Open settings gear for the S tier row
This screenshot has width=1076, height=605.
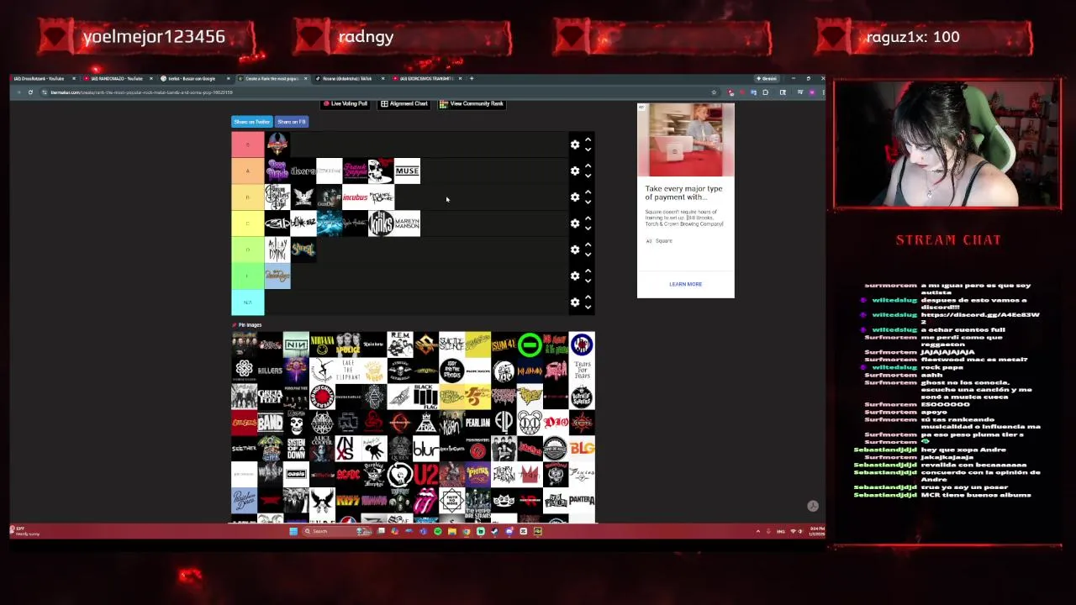575,145
